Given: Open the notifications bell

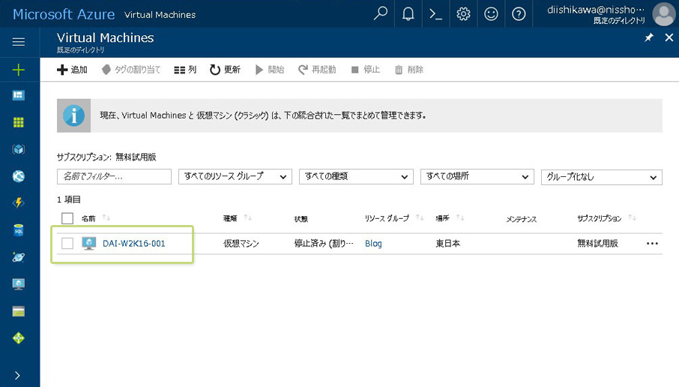Looking at the screenshot, I should pos(408,13).
